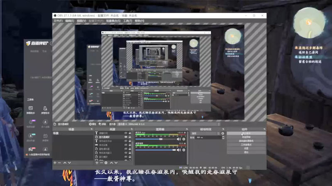Toggle lock on 显示器捕获 source

130,137
